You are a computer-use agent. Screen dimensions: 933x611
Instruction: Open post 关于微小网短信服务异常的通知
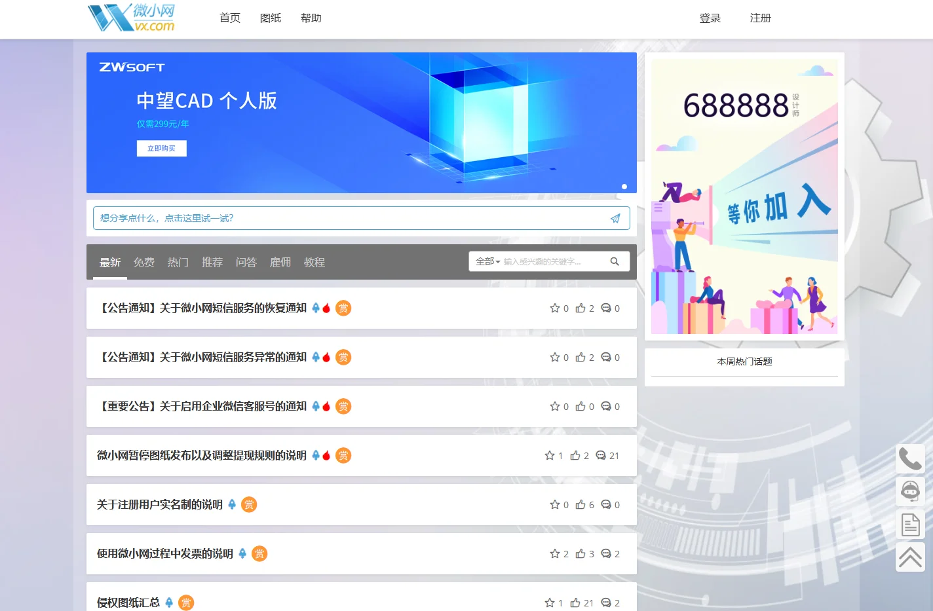(x=202, y=358)
